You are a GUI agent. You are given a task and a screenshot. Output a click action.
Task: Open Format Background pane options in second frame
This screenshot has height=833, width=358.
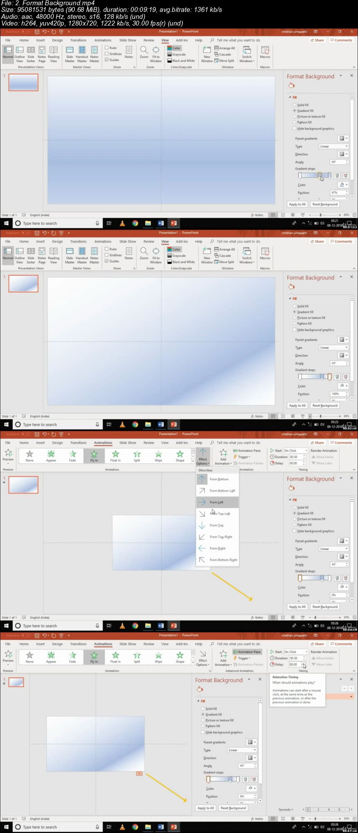point(341,277)
